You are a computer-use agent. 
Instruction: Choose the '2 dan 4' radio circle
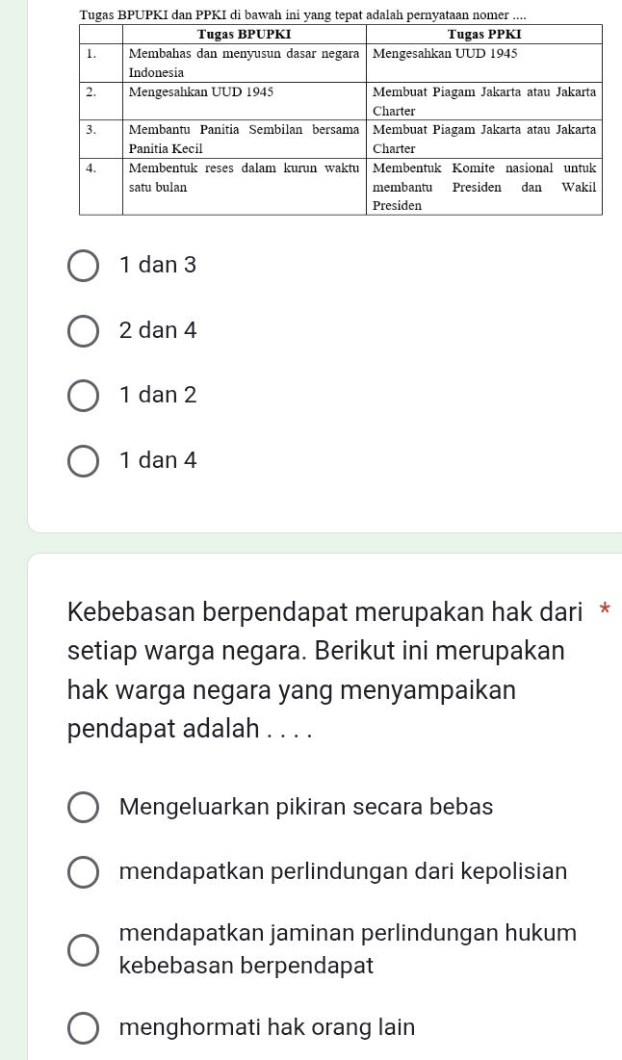[84, 330]
